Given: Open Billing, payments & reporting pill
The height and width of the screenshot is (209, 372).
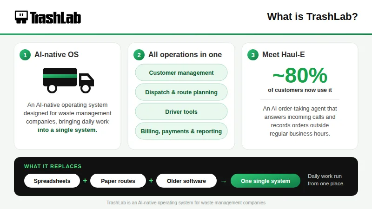Looking at the screenshot, I should click(x=181, y=131).
